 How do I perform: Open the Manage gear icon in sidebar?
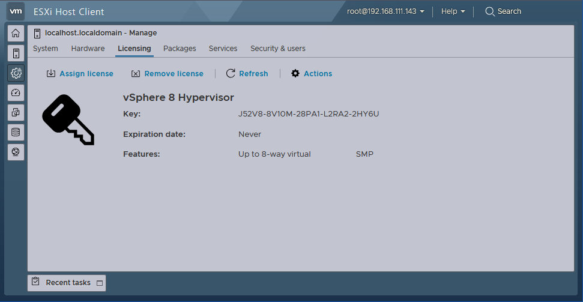click(16, 73)
